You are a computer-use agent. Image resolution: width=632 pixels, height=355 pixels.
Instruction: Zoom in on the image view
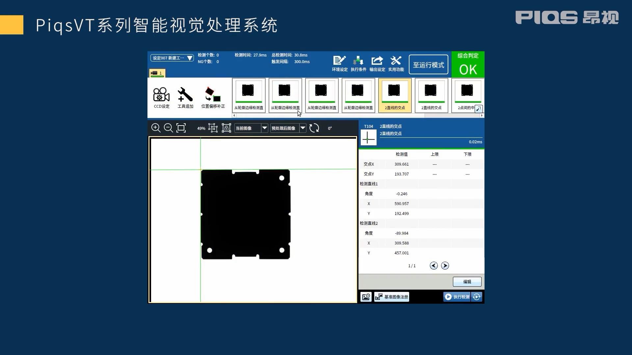tap(156, 128)
